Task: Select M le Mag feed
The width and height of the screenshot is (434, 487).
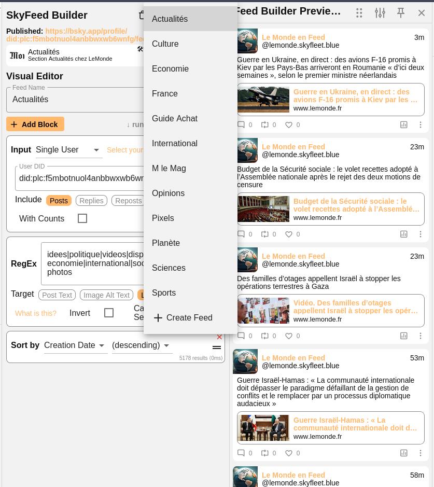Action: pos(190,168)
